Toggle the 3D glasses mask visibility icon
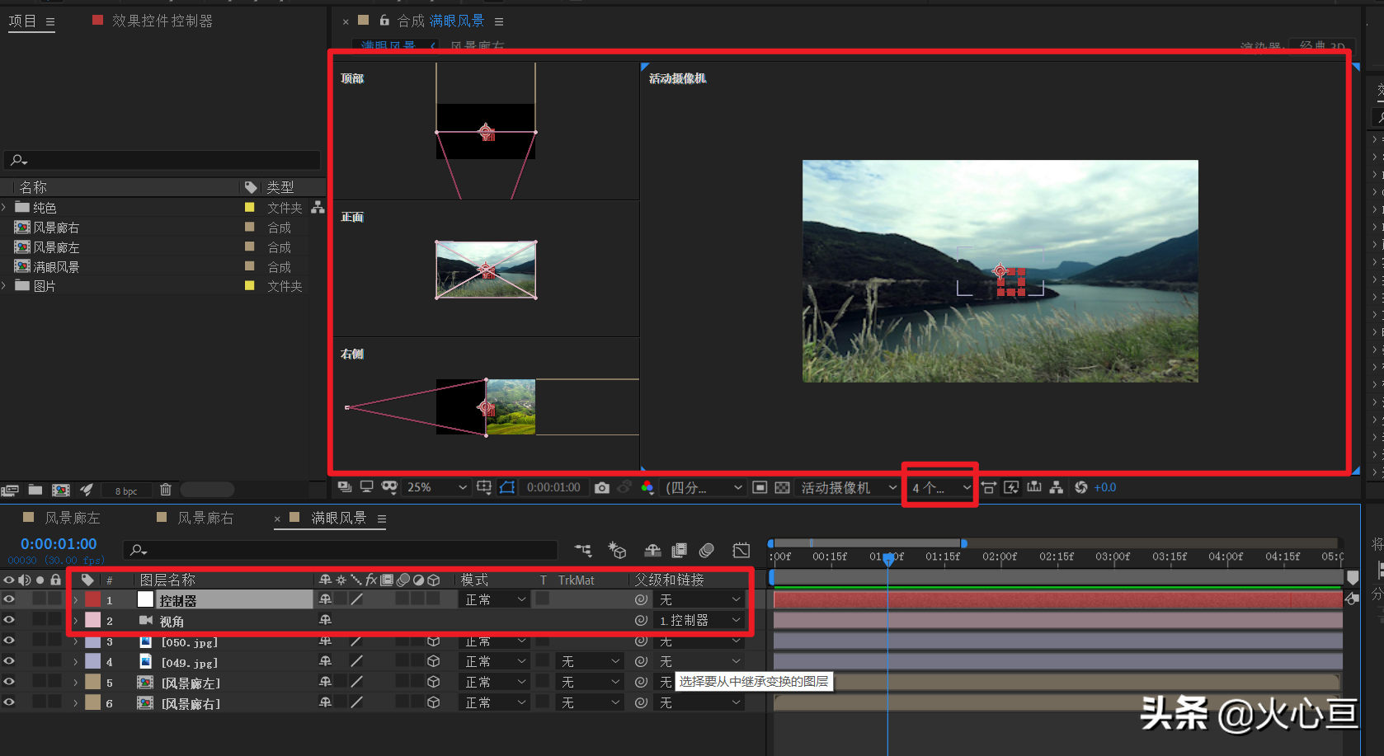 pyautogui.click(x=389, y=487)
